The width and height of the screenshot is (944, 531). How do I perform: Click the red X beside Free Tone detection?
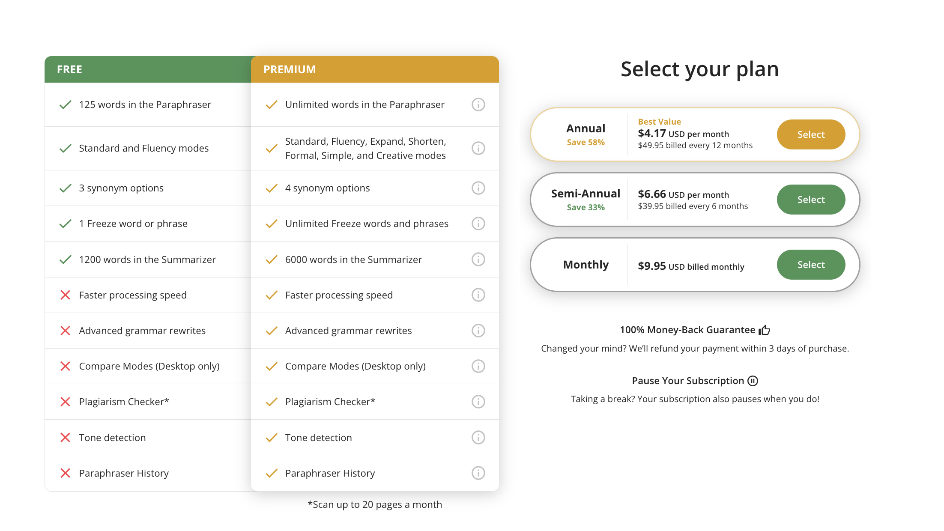coord(65,438)
